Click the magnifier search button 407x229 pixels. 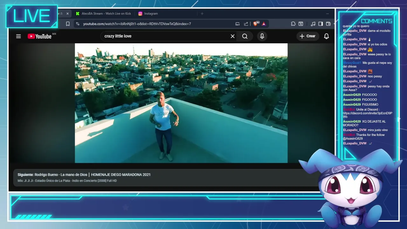click(x=245, y=36)
